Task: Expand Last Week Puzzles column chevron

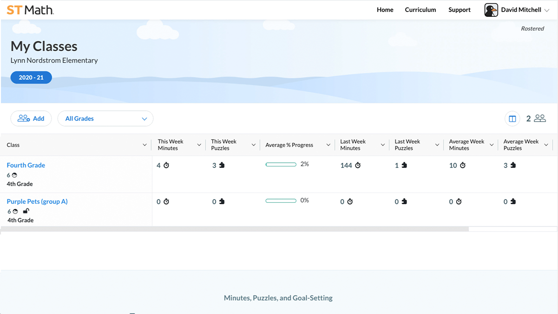Action: 437,145
